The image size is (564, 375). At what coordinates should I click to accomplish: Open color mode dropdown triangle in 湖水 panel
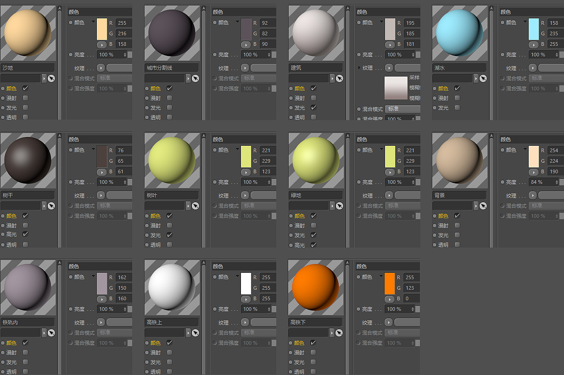[525, 22]
